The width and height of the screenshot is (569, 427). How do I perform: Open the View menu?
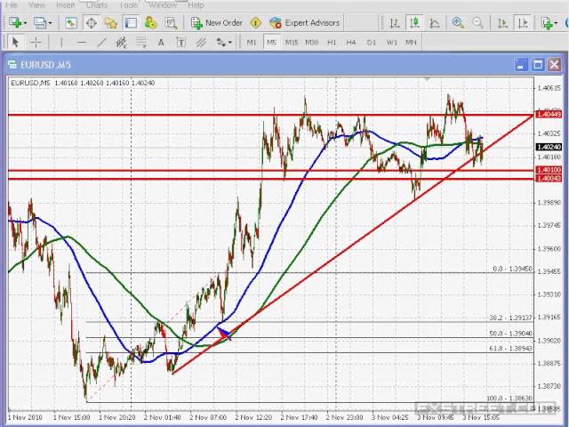coord(36,4)
